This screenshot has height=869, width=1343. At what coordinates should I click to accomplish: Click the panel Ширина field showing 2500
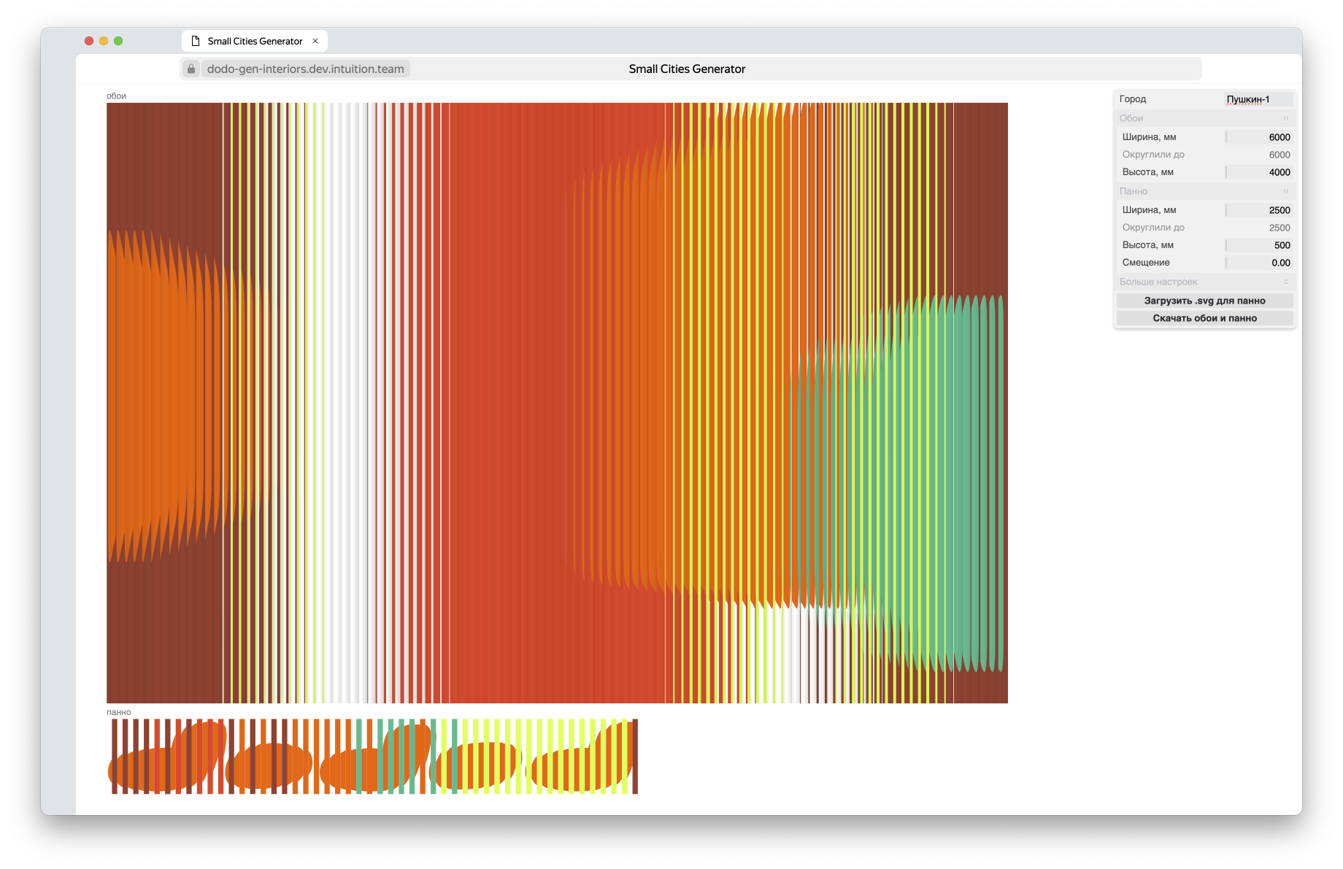click(x=1258, y=210)
